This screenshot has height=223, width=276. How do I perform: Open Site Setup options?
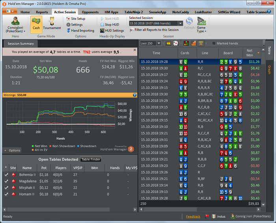pyautogui.click(x=76, y=19)
